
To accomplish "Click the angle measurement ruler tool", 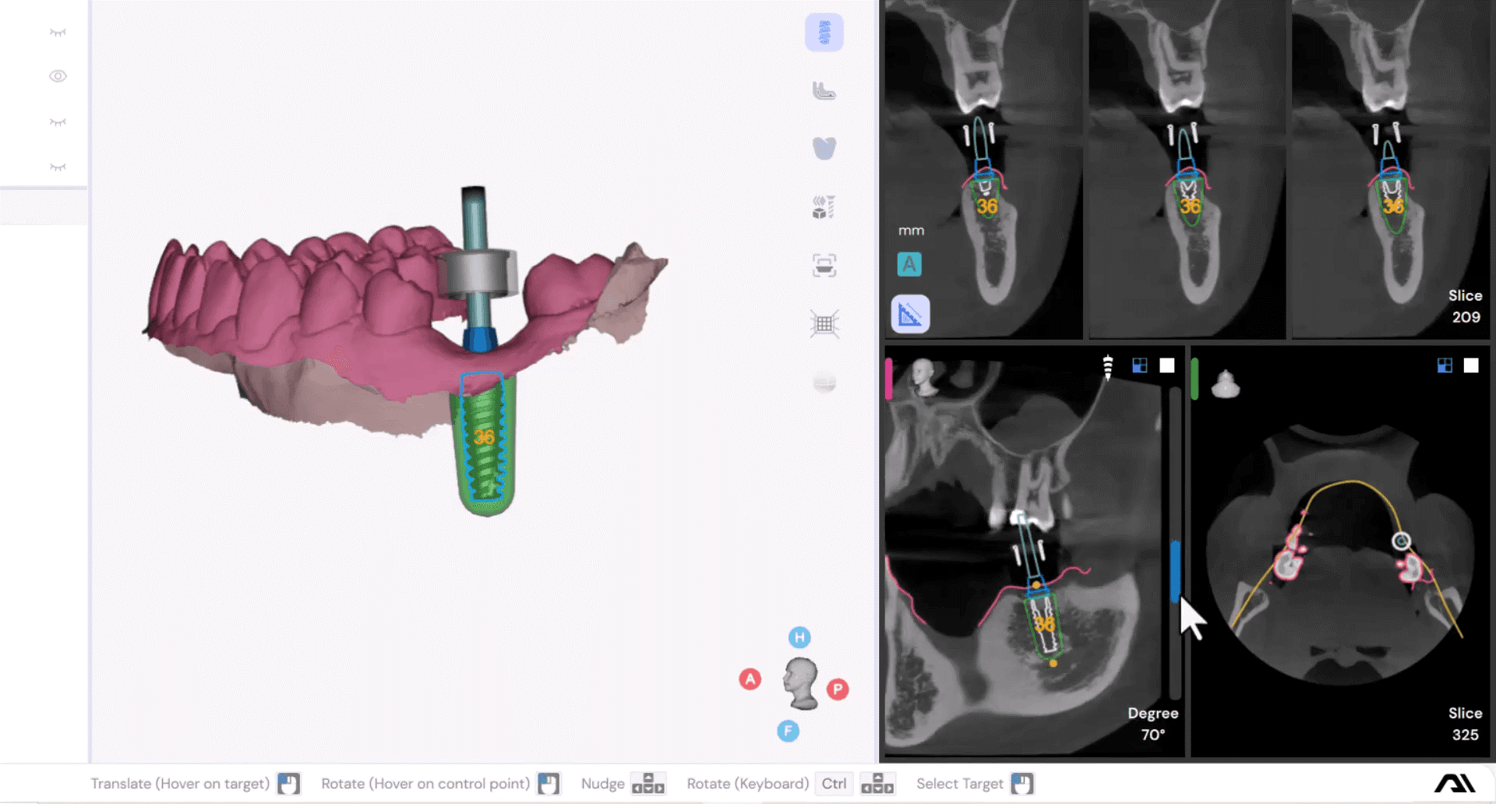I will [x=910, y=315].
